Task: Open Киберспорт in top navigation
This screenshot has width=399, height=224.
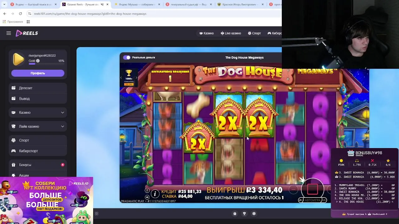Action: coord(275,33)
